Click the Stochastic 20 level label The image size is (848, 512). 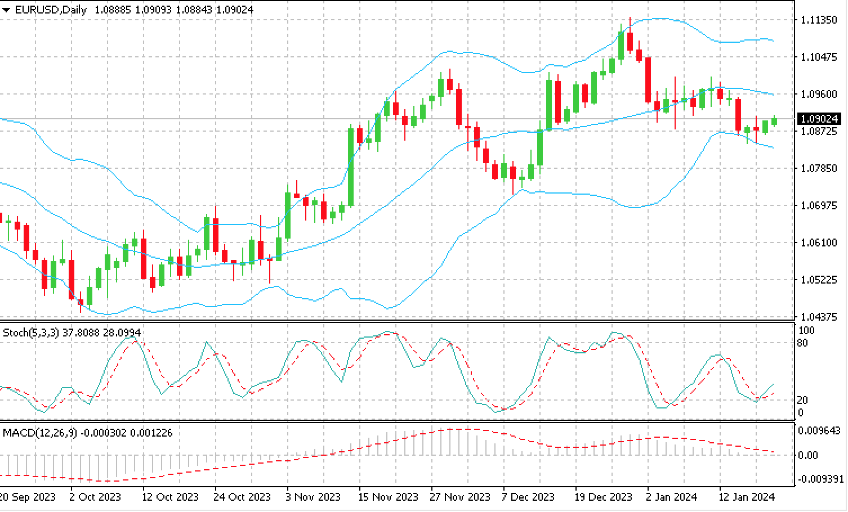coord(803,400)
